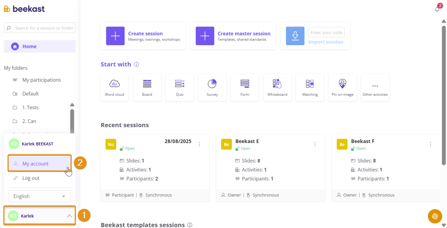Select the Matching activity icon
The width and height of the screenshot is (447, 228).
[x=310, y=87]
